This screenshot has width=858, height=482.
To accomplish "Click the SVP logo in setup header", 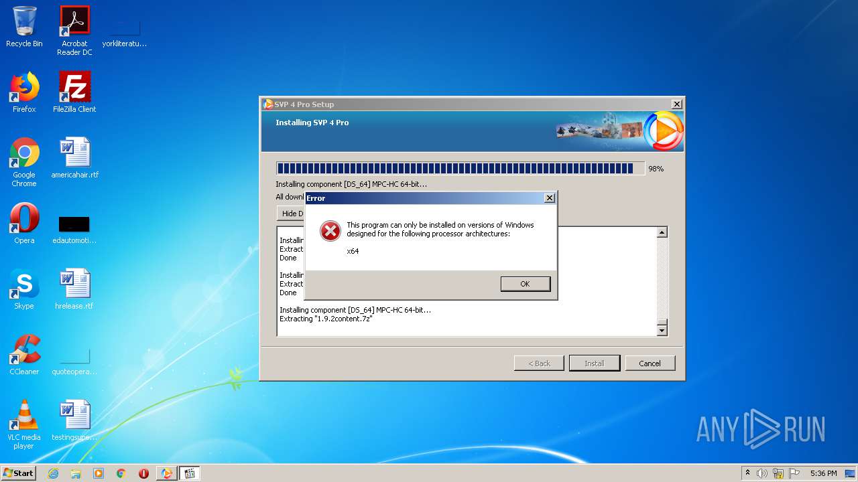I will coord(663,131).
